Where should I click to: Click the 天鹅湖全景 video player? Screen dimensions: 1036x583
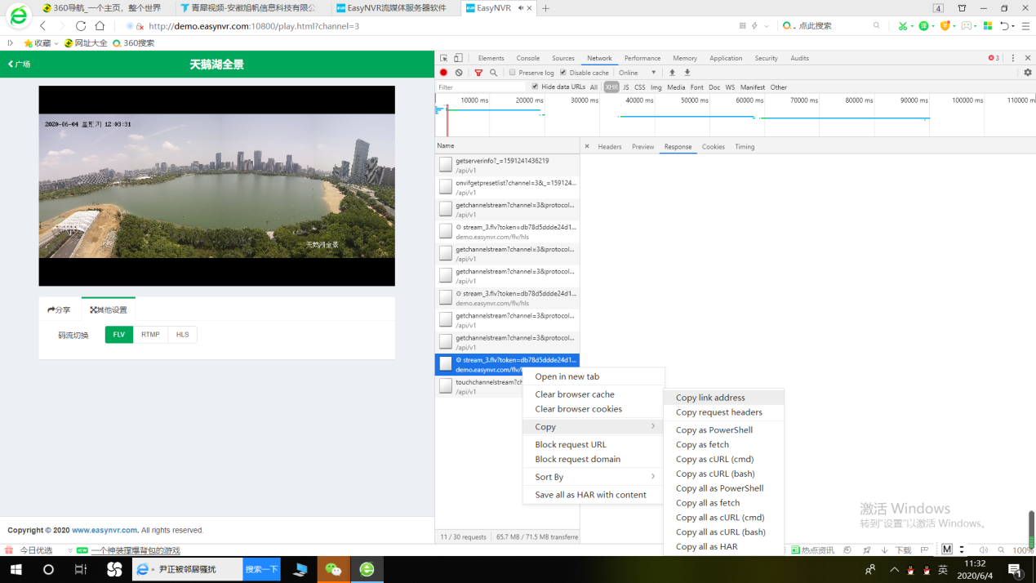click(216, 186)
